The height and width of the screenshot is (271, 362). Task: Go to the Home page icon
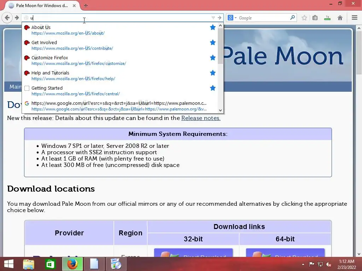(340, 18)
